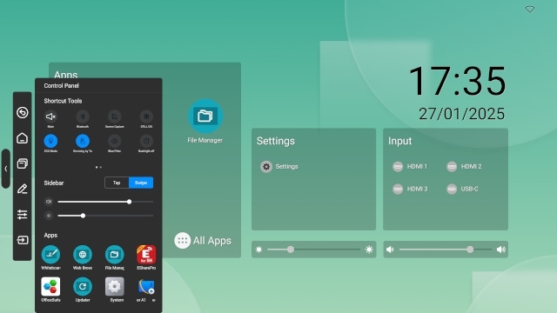The width and height of the screenshot is (557, 313).
Task: Switch input to HDMI 3
Action: coord(410,189)
